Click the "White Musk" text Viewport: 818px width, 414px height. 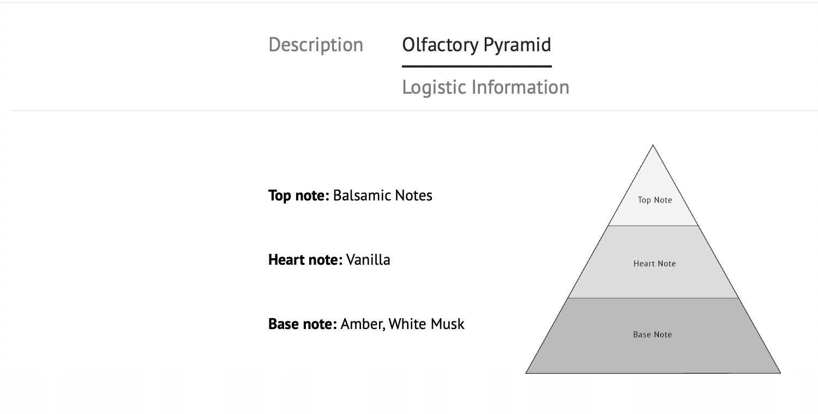[x=426, y=324]
